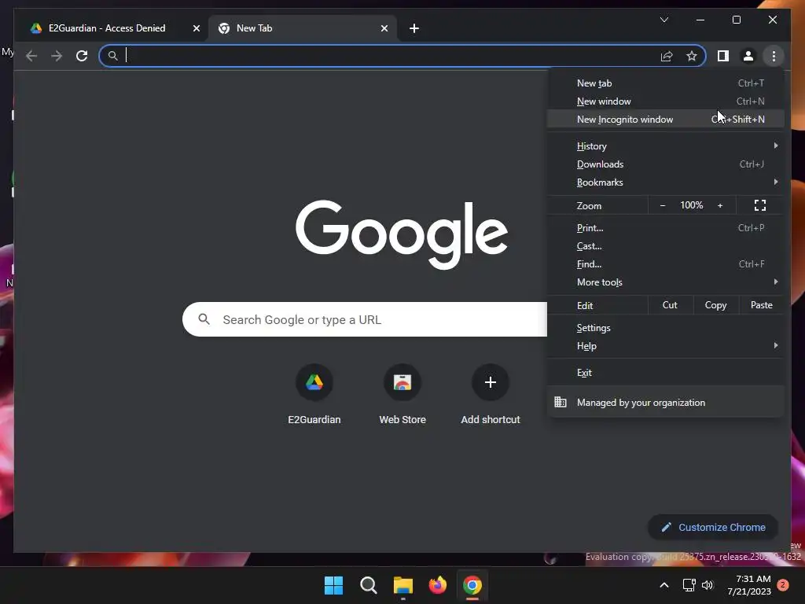Expand the History submenu
Viewport: 805px width, 604px height.
pyautogui.click(x=665, y=146)
